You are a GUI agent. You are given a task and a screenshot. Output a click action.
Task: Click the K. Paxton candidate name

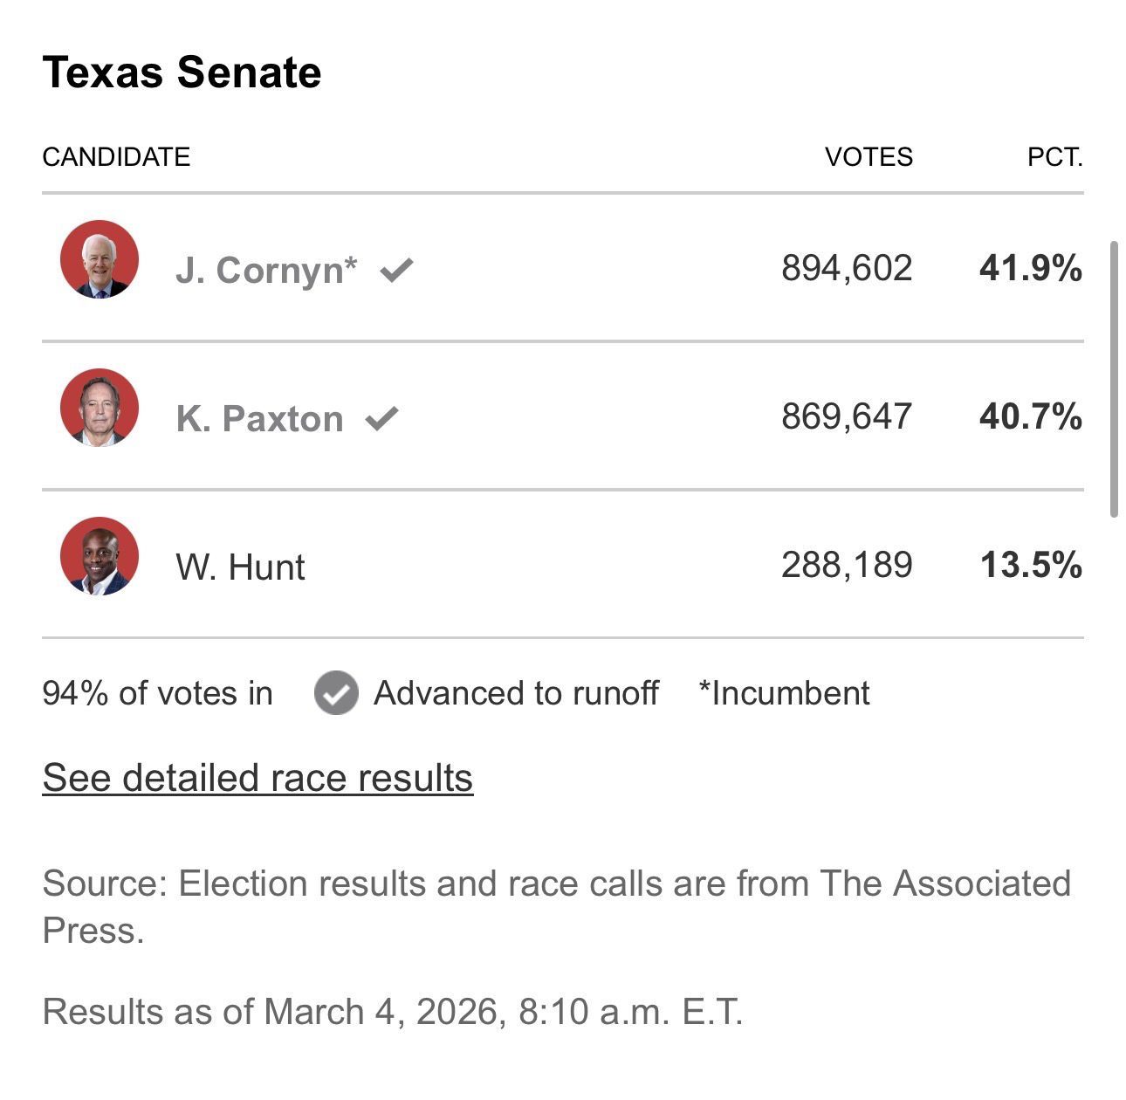(x=259, y=419)
